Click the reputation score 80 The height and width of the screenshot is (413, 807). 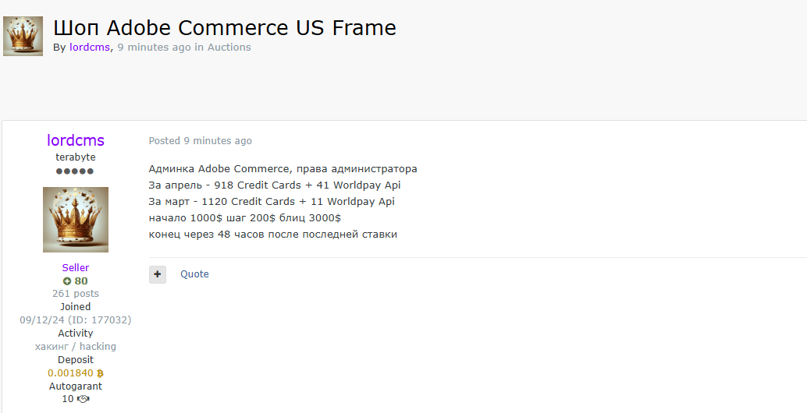(x=81, y=281)
